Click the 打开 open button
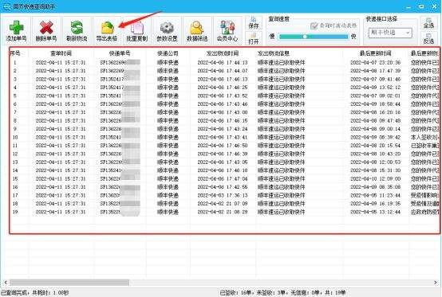 click(x=254, y=38)
